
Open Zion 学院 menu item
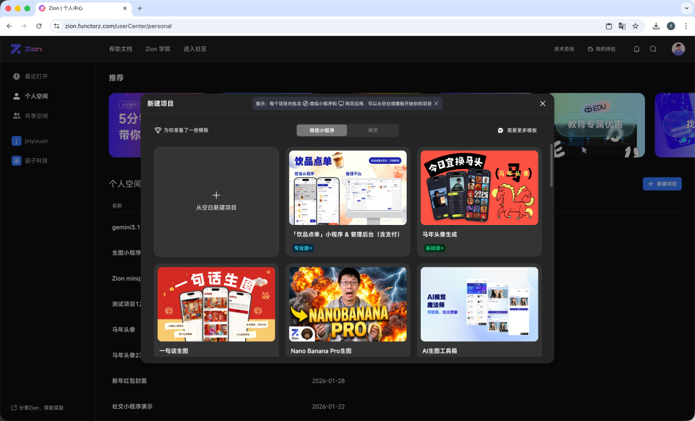[x=158, y=49]
